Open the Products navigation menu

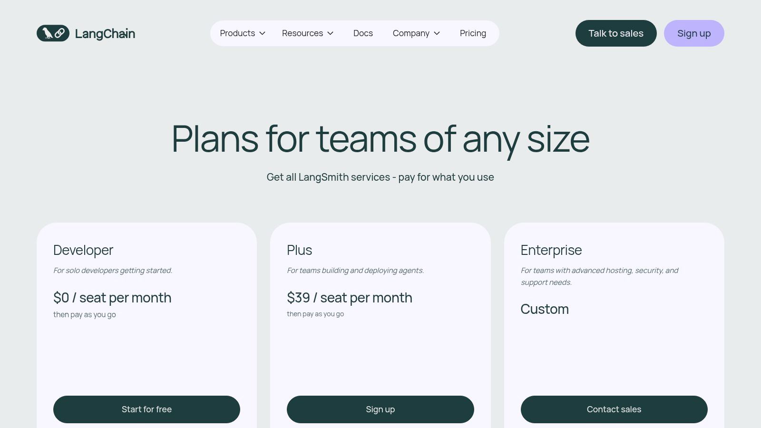237,33
